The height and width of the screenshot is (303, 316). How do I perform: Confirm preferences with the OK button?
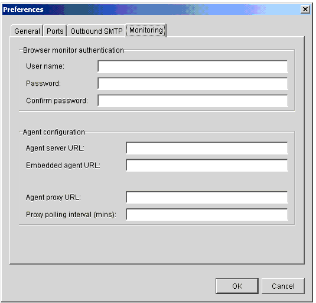(237, 286)
